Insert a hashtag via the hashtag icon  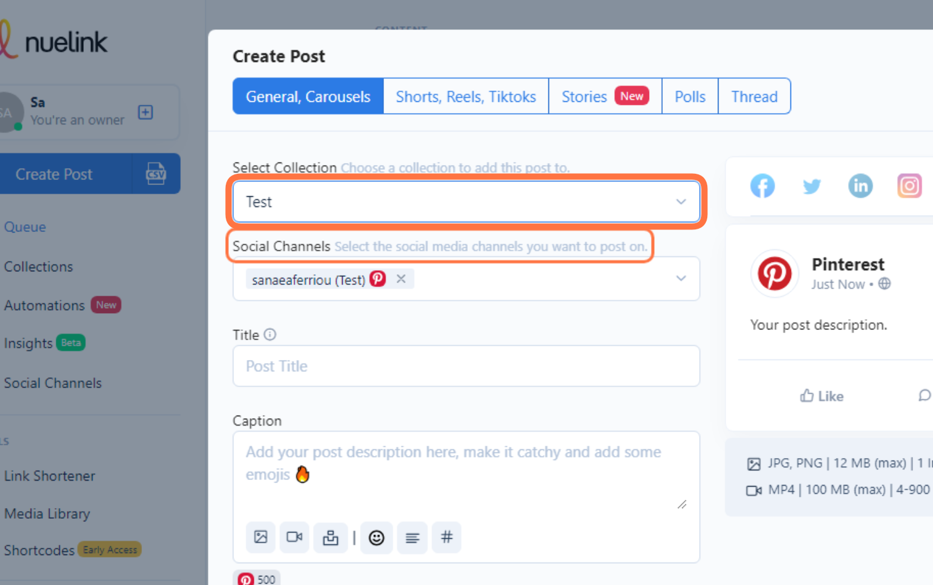(x=446, y=537)
